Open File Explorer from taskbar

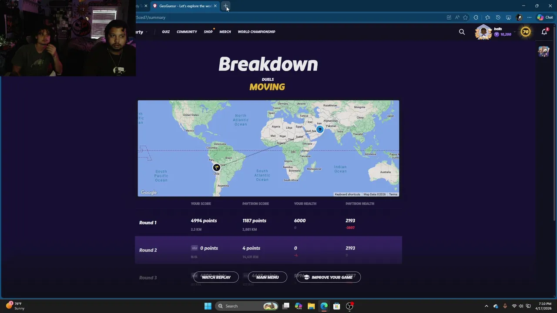311,306
